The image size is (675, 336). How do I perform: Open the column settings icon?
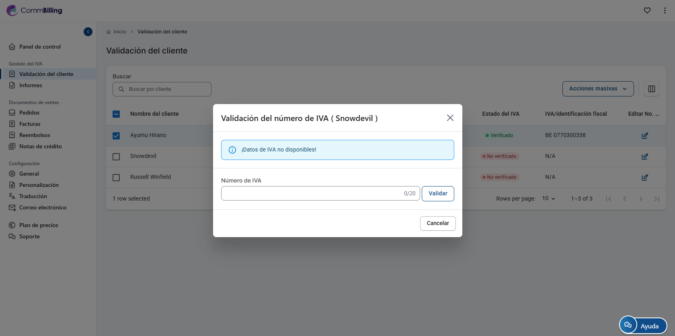(652, 89)
